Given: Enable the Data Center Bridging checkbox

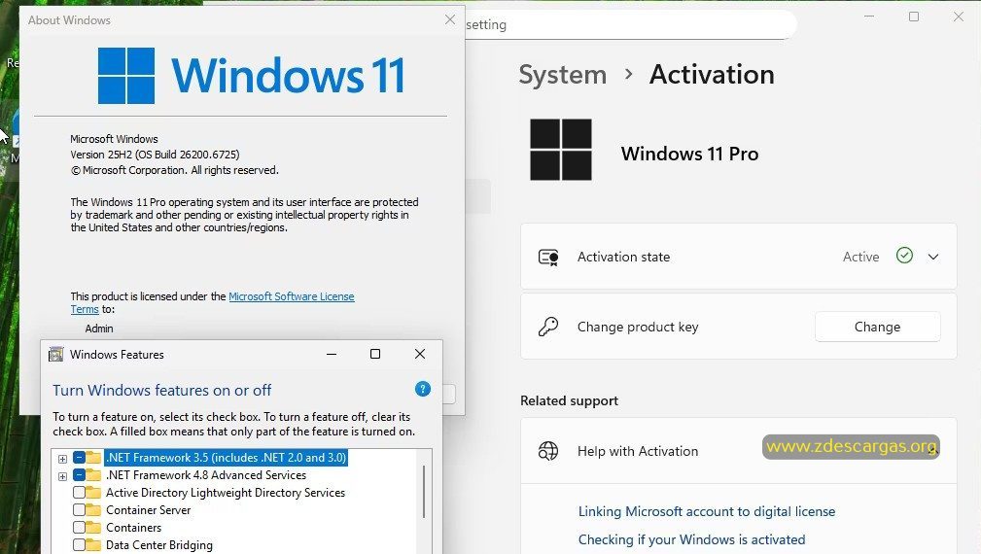Looking at the screenshot, I should pyautogui.click(x=79, y=544).
